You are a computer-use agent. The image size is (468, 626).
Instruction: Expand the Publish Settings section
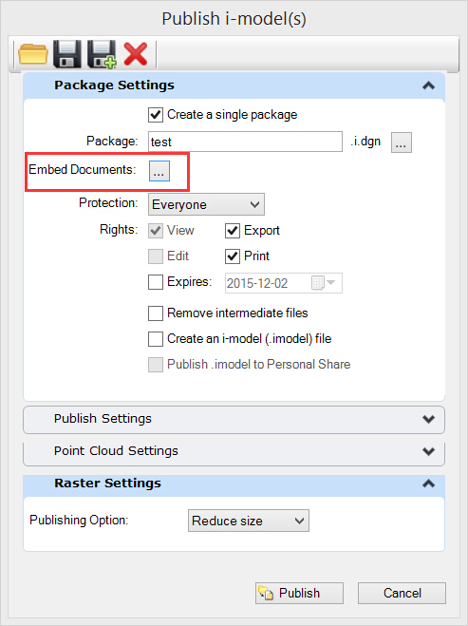point(234,419)
